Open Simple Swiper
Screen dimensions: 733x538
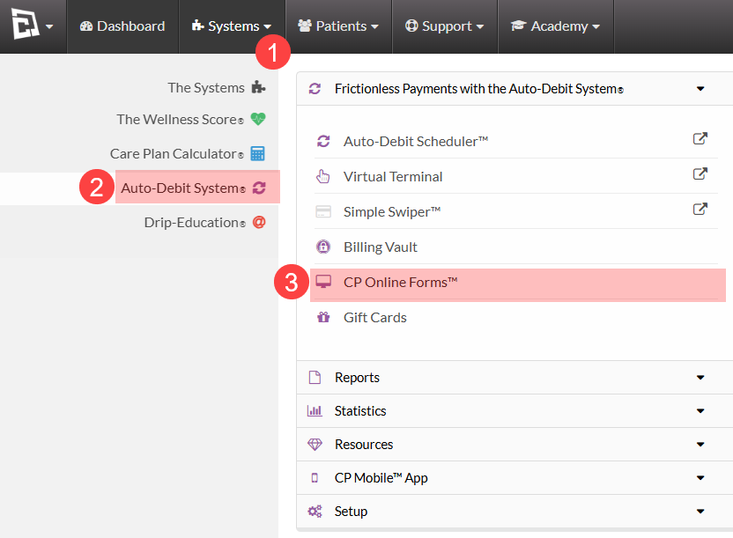click(392, 211)
